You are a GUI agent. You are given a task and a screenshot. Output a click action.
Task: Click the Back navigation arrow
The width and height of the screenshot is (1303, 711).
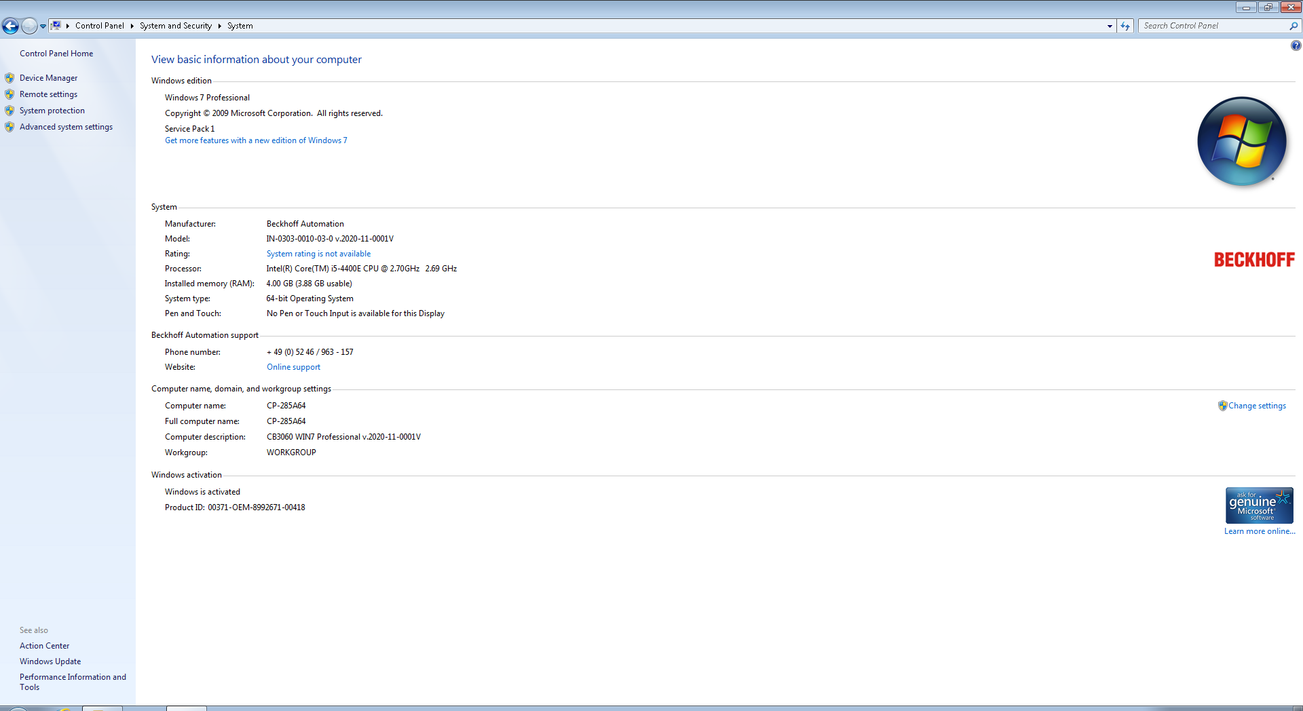tap(10, 26)
